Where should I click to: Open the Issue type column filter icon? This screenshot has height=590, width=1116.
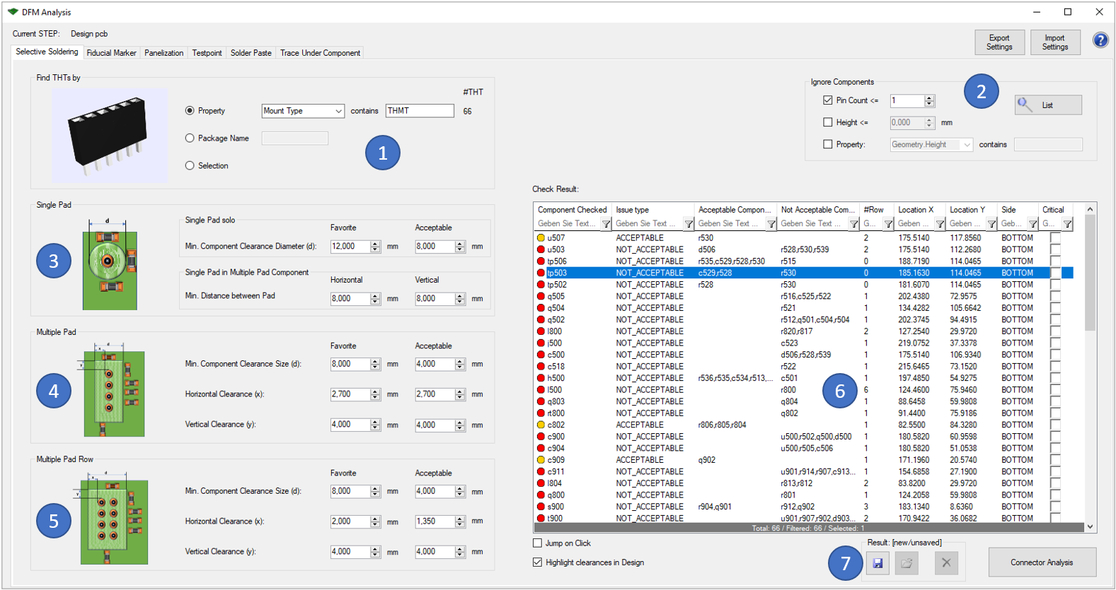coord(689,224)
